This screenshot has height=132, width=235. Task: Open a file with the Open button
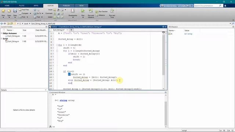pyautogui.click(x=9, y=11)
